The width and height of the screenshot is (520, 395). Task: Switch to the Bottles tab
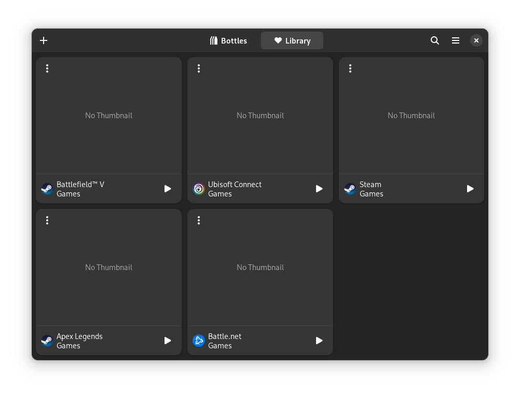pos(228,40)
